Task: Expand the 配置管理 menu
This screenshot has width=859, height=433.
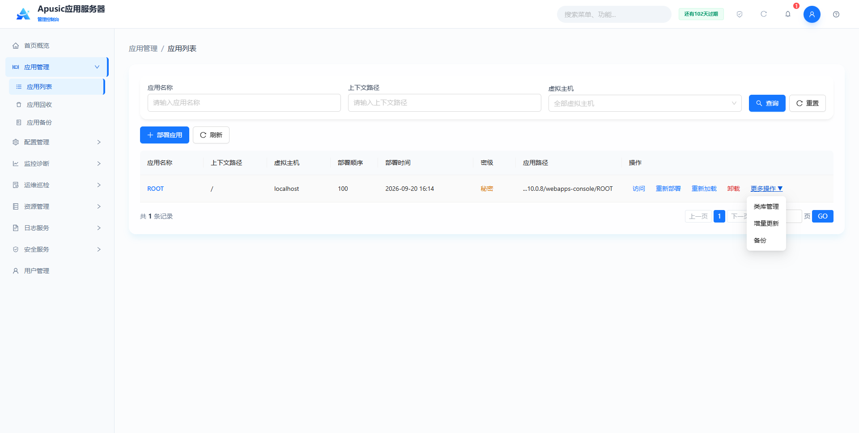Action: pyautogui.click(x=57, y=142)
